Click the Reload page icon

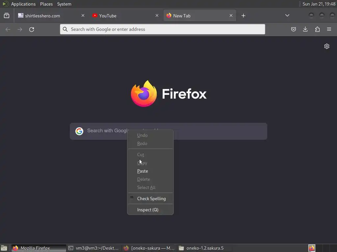(x=32, y=29)
